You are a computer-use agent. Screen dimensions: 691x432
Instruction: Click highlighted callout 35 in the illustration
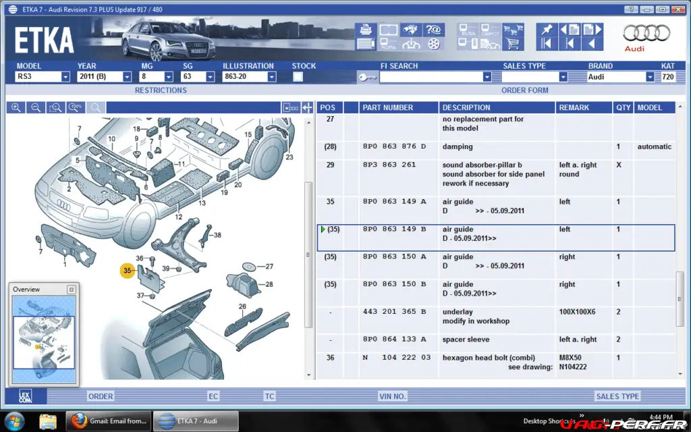point(128,271)
